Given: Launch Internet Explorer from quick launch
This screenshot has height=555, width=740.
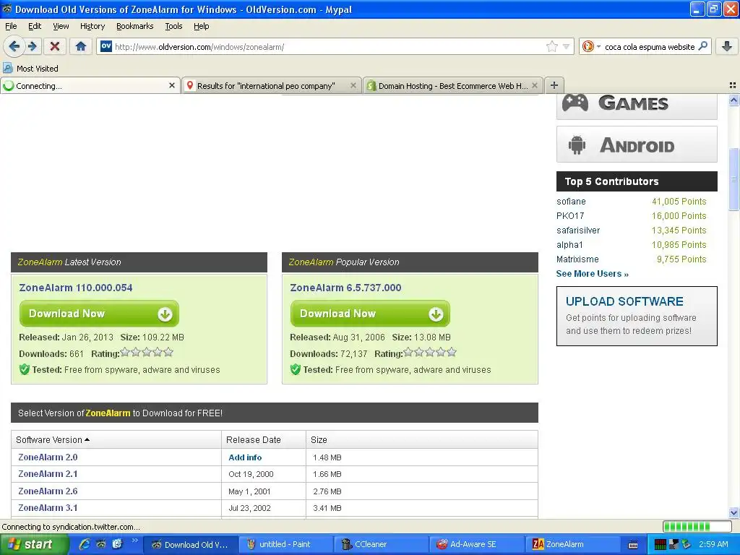Looking at the screenshot, I should [x=85, y=544].
